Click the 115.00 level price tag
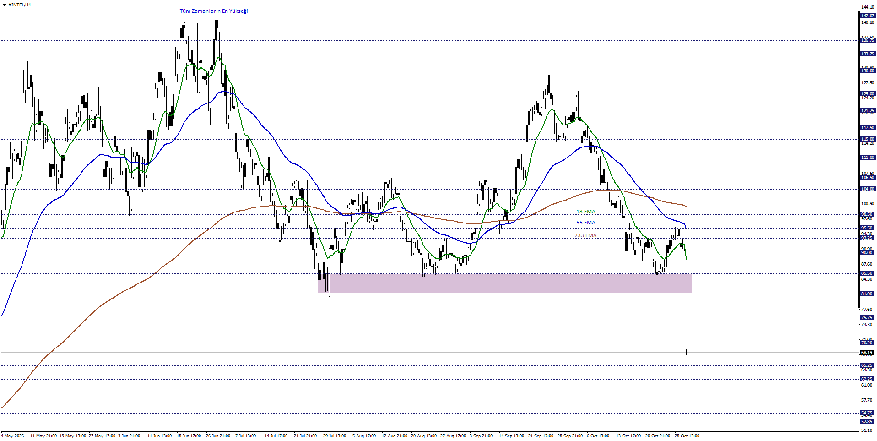This screenshot has width=877, height=441. tap(867, 139)
